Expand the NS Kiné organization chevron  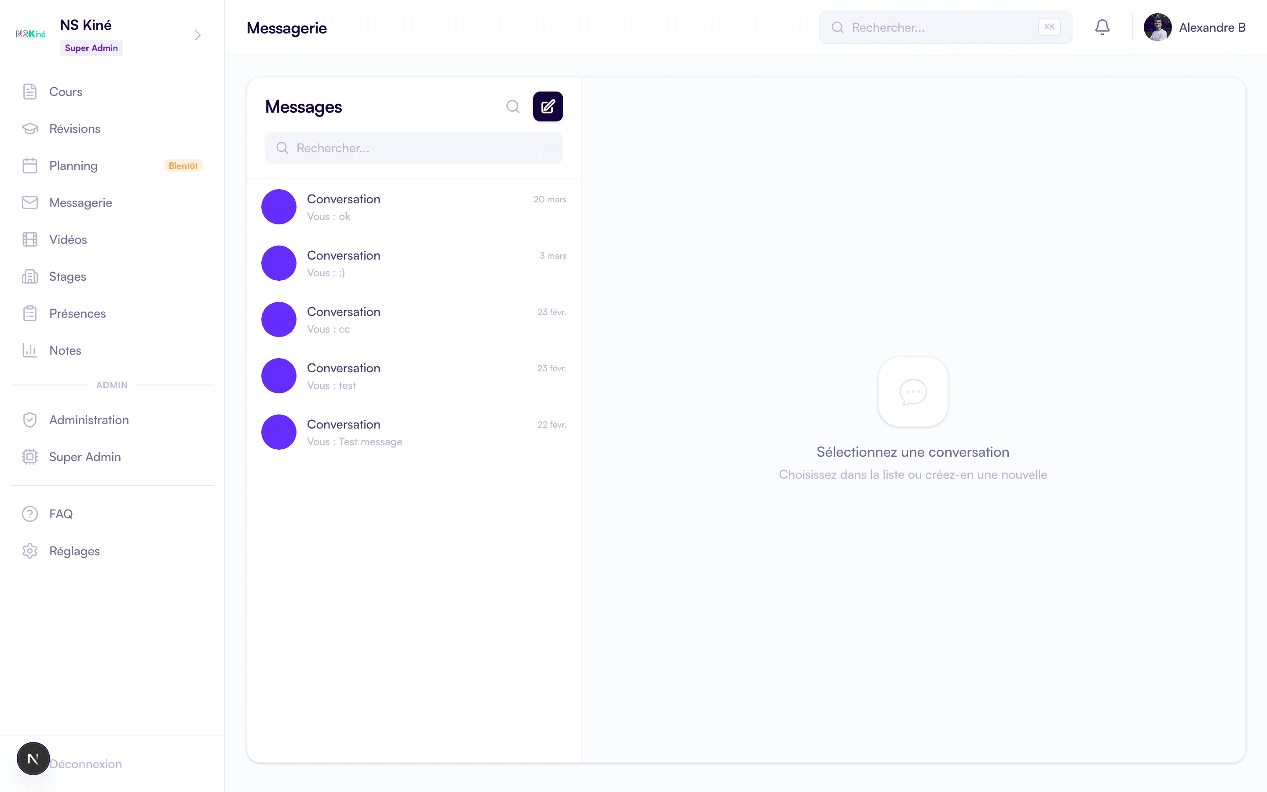tap(198, 35)
